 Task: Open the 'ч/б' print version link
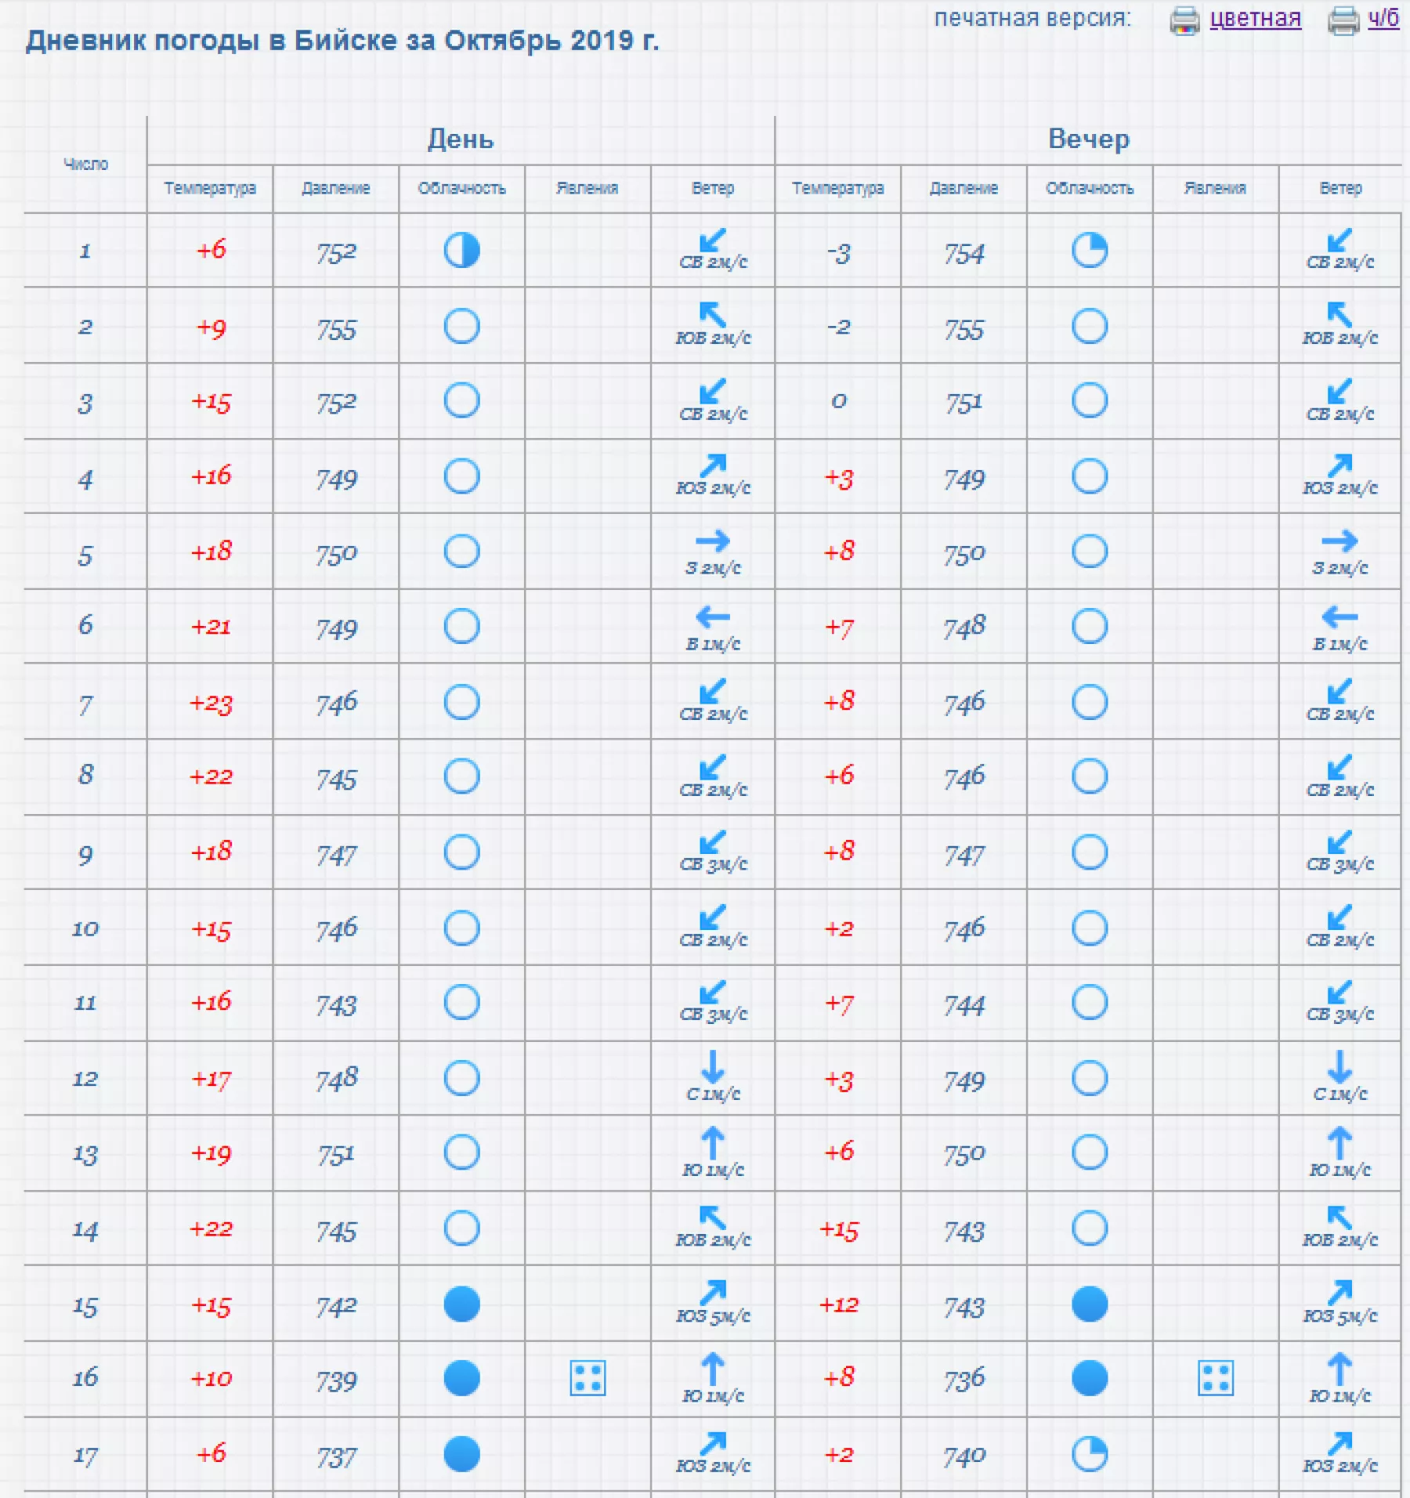pyautogui.click(x=1383, y=18)
